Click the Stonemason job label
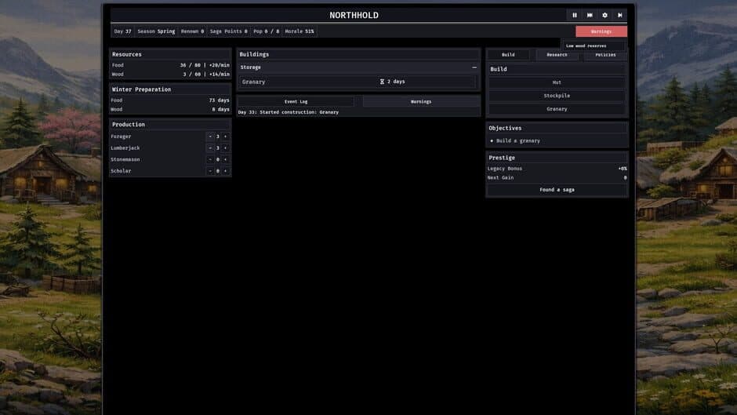 click(x=125, y=159)
